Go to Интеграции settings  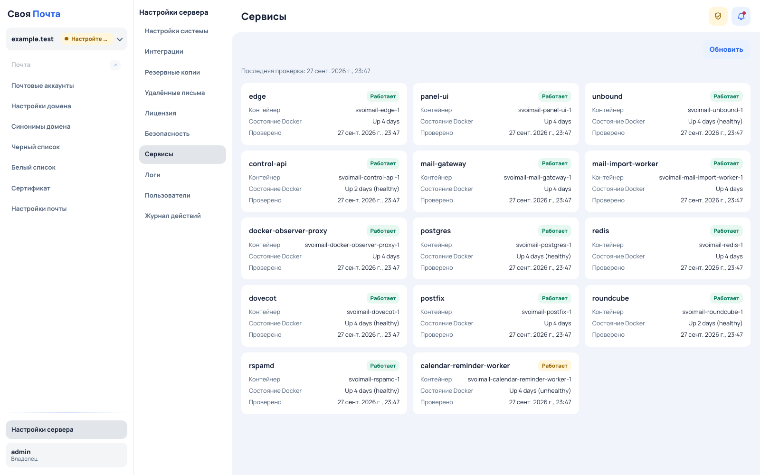[x=182, y=52]
